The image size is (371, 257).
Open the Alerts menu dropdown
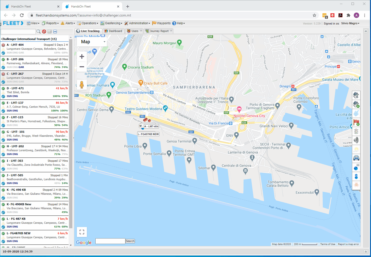pos(68,23)
